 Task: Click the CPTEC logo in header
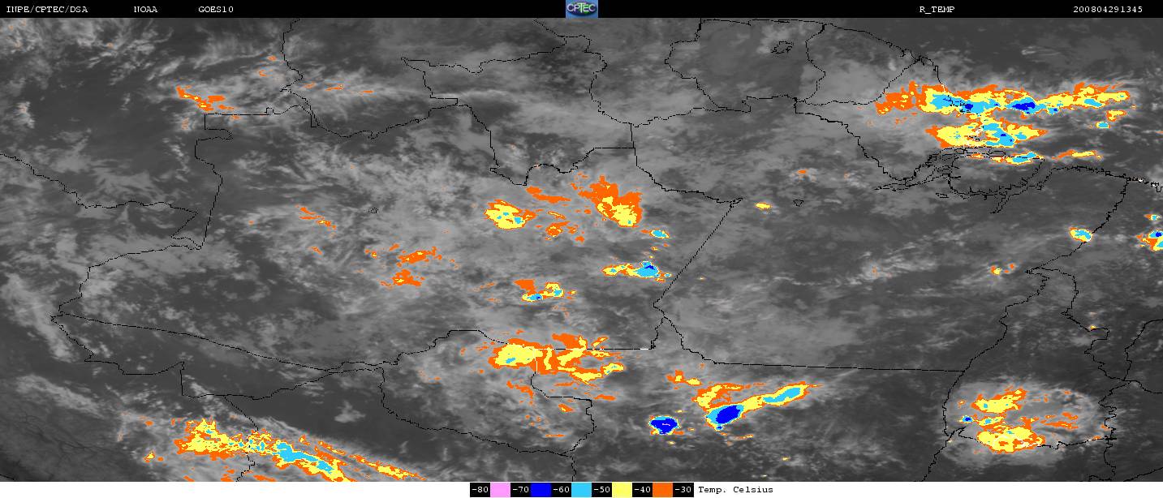pos(581,9)
